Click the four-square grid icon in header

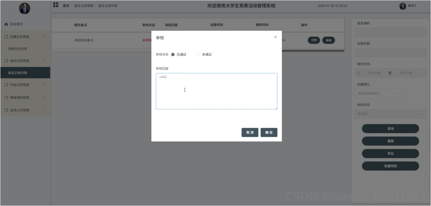tap(56, 5)
